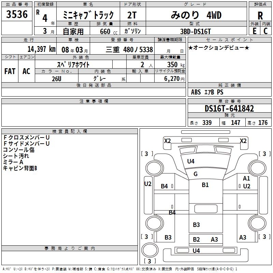This screenshot has height=273, width=273.
Task: Click the history value 自家用
Action: tap(73, 31)
